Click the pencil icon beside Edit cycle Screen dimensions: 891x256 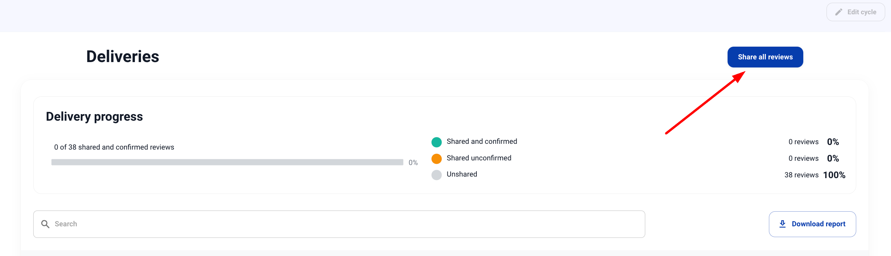point(838,12)
